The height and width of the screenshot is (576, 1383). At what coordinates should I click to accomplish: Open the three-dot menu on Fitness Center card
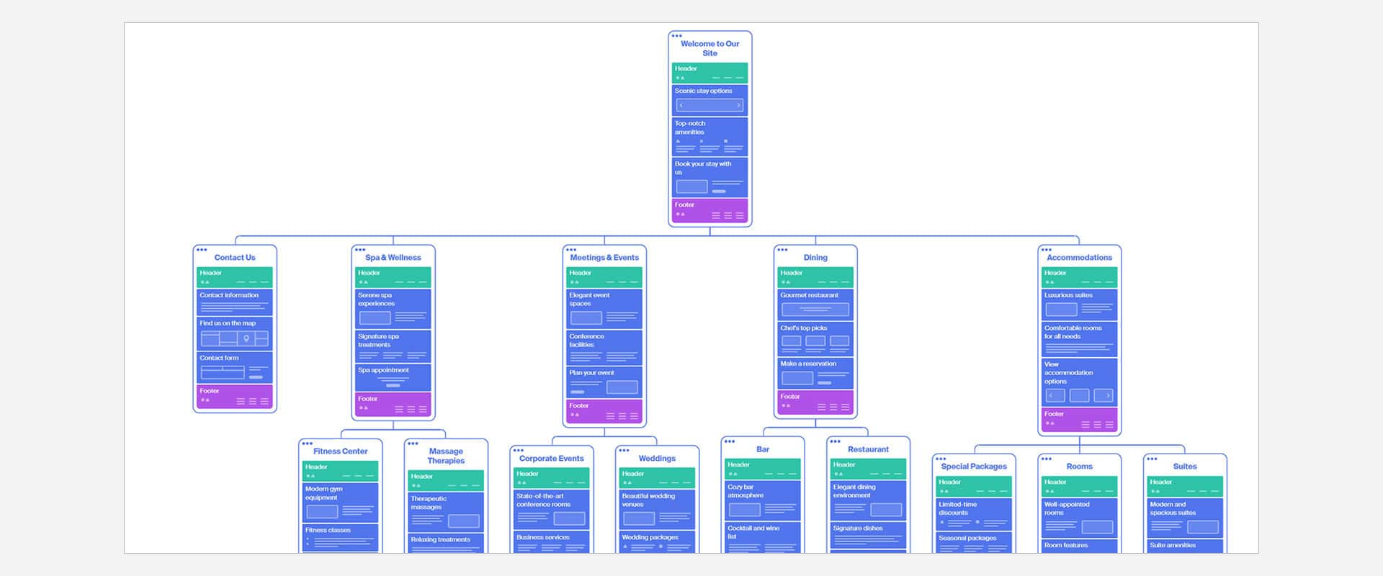[x=308, y=444]
